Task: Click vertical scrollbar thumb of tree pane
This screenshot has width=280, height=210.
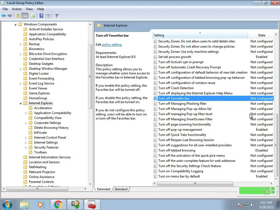Action: click(x=90, y=77)
